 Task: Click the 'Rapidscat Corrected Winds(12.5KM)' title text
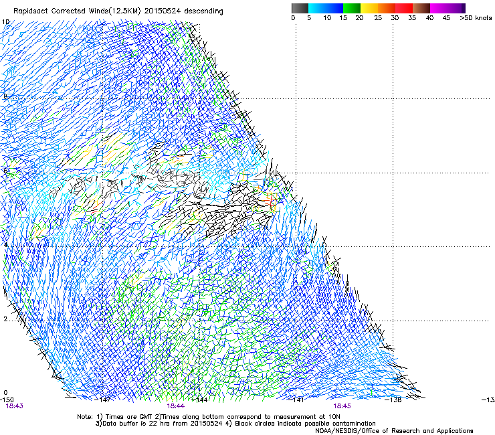point(77,11)
